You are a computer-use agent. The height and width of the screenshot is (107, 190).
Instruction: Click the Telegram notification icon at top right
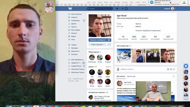pos(152,2)
